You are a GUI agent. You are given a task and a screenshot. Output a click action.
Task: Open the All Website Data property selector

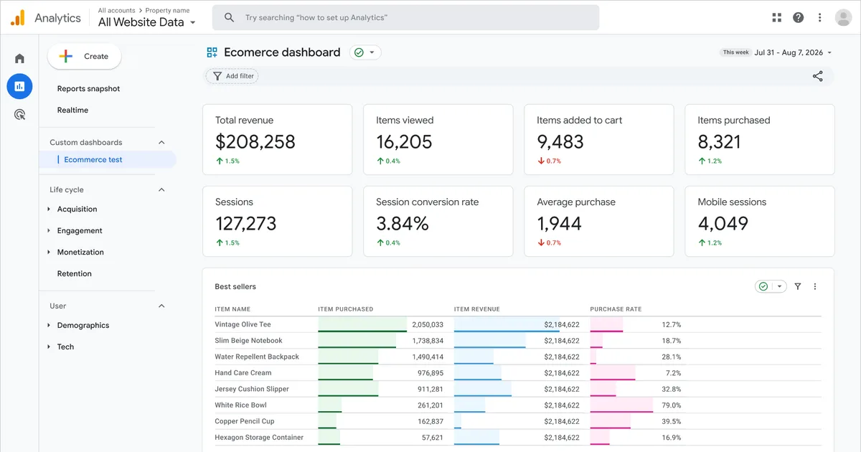[146, 22]
